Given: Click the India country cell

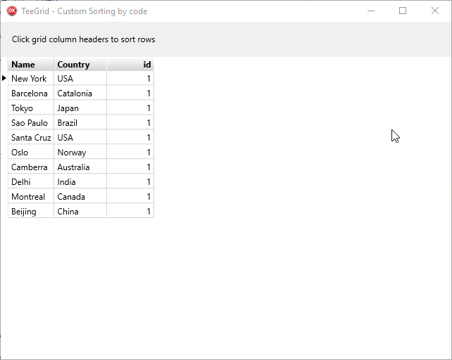Looking at the screenshot, I should point(80,181).
